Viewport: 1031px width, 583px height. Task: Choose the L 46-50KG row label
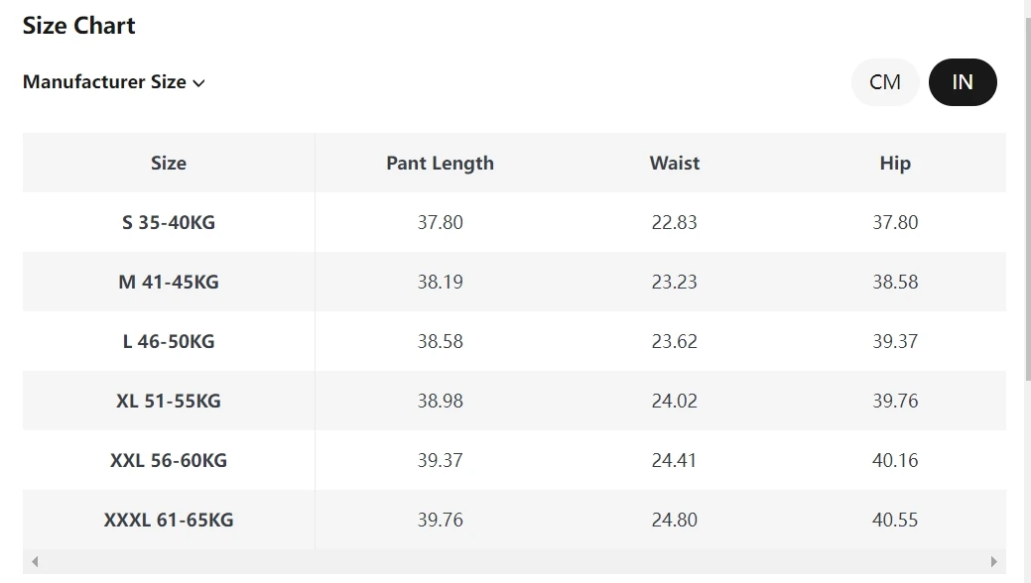click(x=169, y=341)
